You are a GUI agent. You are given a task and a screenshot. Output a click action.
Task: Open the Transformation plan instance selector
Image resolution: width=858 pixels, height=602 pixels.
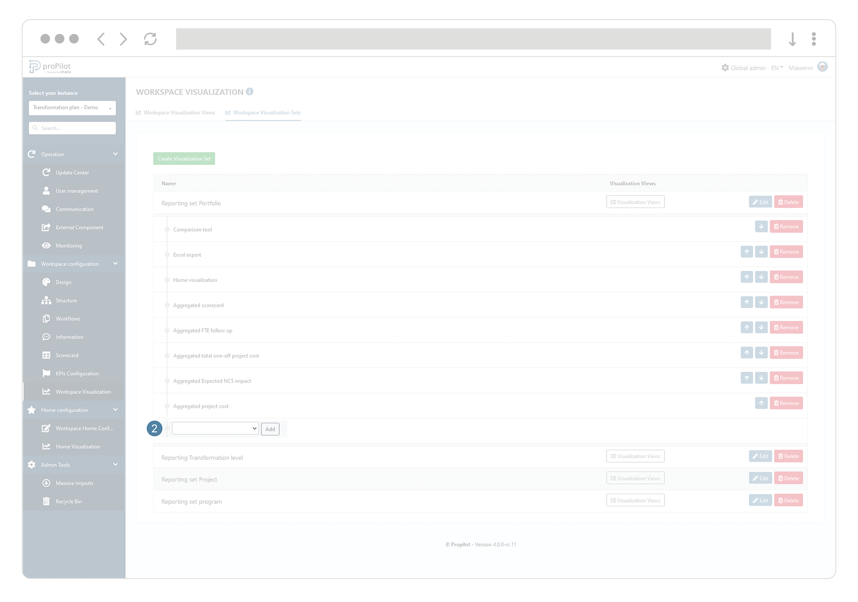pos(72,107)
